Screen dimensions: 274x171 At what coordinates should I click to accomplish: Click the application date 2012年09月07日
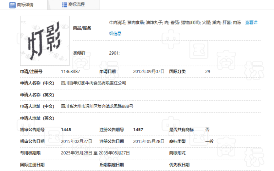[148, 71]
